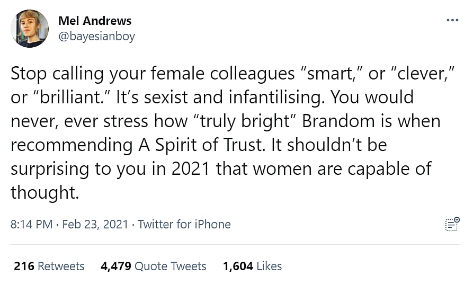Image resolution: width=473 pixels, height=284 pixels.
Task: Click the 4,479 quote count number
Action: pyautogui.click(x=115, y=266)
